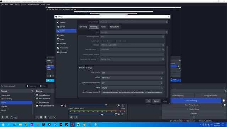Viewport: 227px width, 127px height.
Task: Open the Scene Collection menu
Action: [33, 4]
